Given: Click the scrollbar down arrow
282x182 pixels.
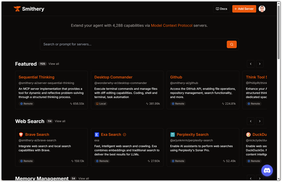Looking at the screenshot, I should click(279, 179).
